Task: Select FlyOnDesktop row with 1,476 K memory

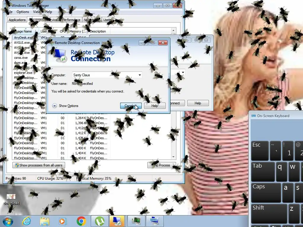Action: (62, 138)
